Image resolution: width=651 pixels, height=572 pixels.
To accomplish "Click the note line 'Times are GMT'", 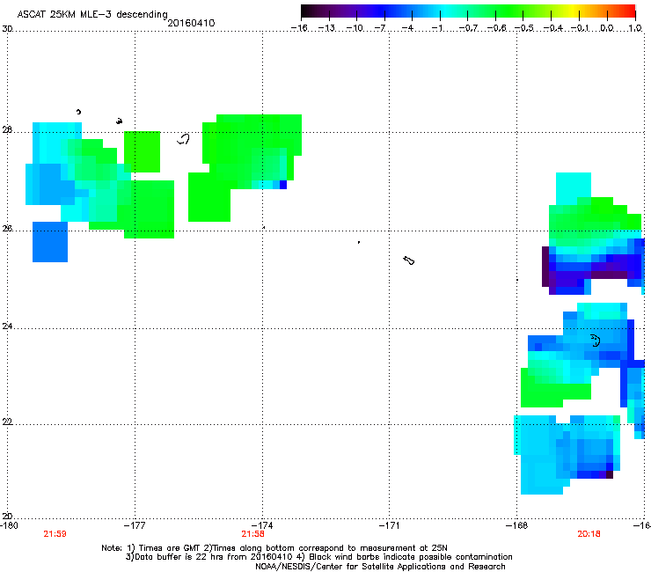I will click(x=170, y=548).
